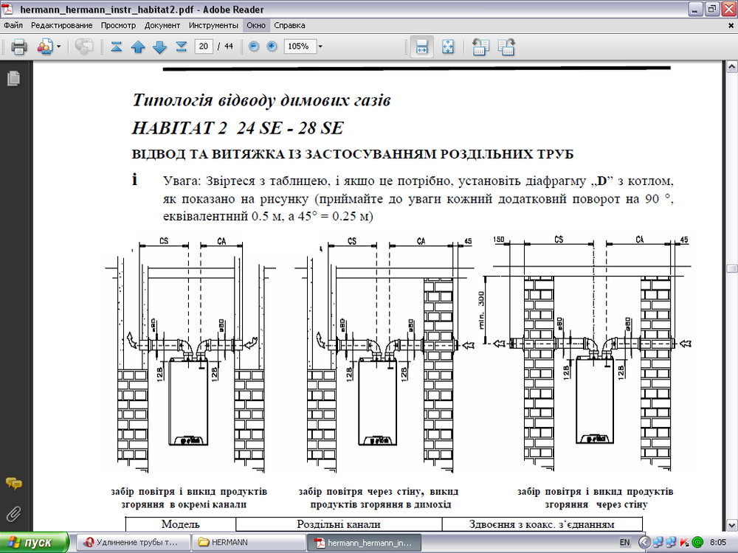Click the zoom in plus button
This screenshot has width=738, height=553.
(272, 46)
